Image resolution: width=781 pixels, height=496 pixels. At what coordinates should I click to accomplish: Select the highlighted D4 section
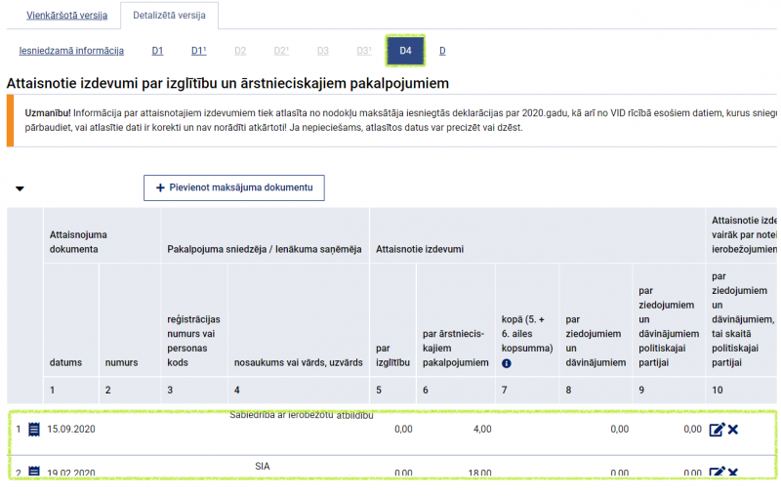tap(405, 50)
